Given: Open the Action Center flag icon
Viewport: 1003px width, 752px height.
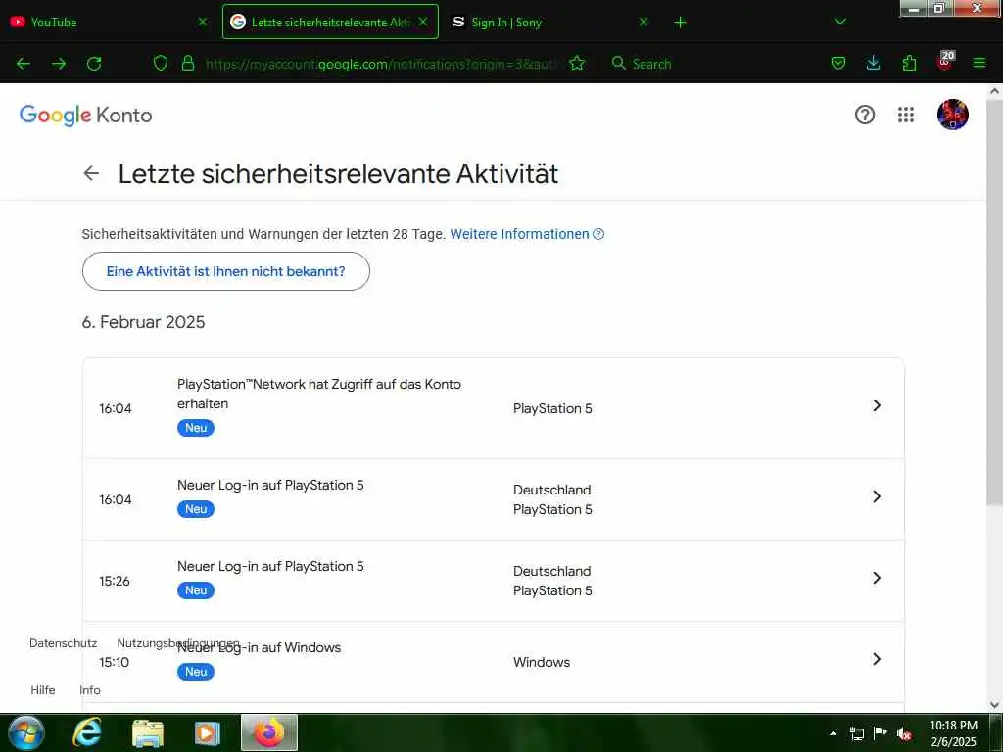Looking at the screenshot, I should coord(881,732).
